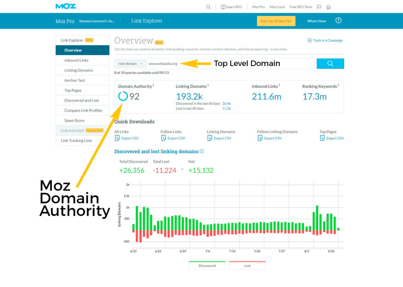Open the Discovered and lost linking domains link
Viewport: 403px width, 287px height.
tap(156, 151)
